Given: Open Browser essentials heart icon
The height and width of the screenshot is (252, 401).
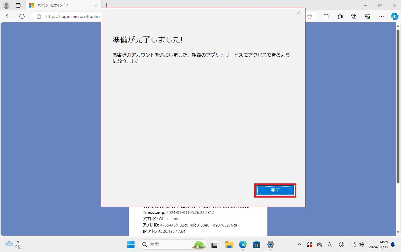Looking at the screenshot, I should pyautogui.click(x=367, y=16).
